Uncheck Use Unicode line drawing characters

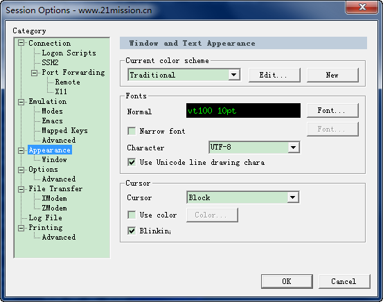[132, 162]
